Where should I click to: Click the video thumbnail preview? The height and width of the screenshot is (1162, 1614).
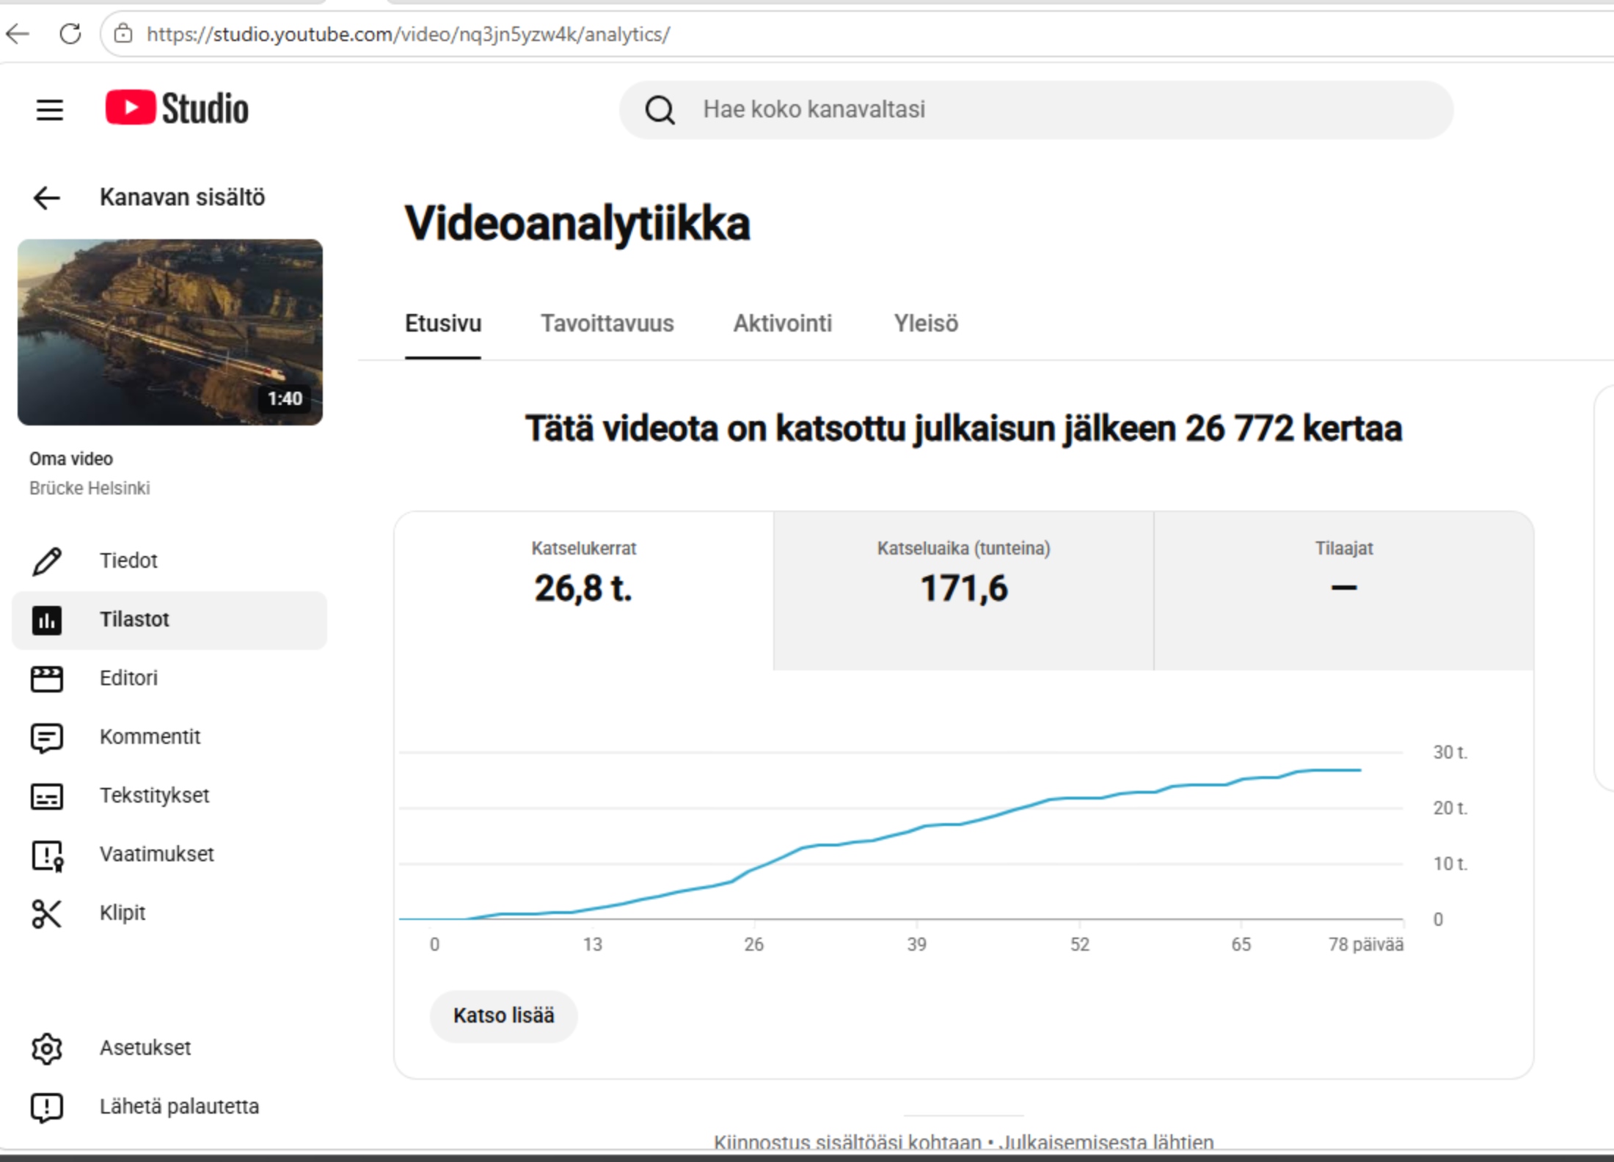pos(170,332)
